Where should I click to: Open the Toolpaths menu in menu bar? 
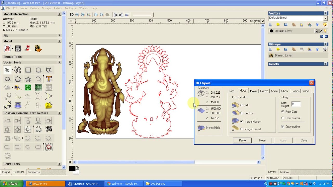pyautogui.click(x=71, y=8)
